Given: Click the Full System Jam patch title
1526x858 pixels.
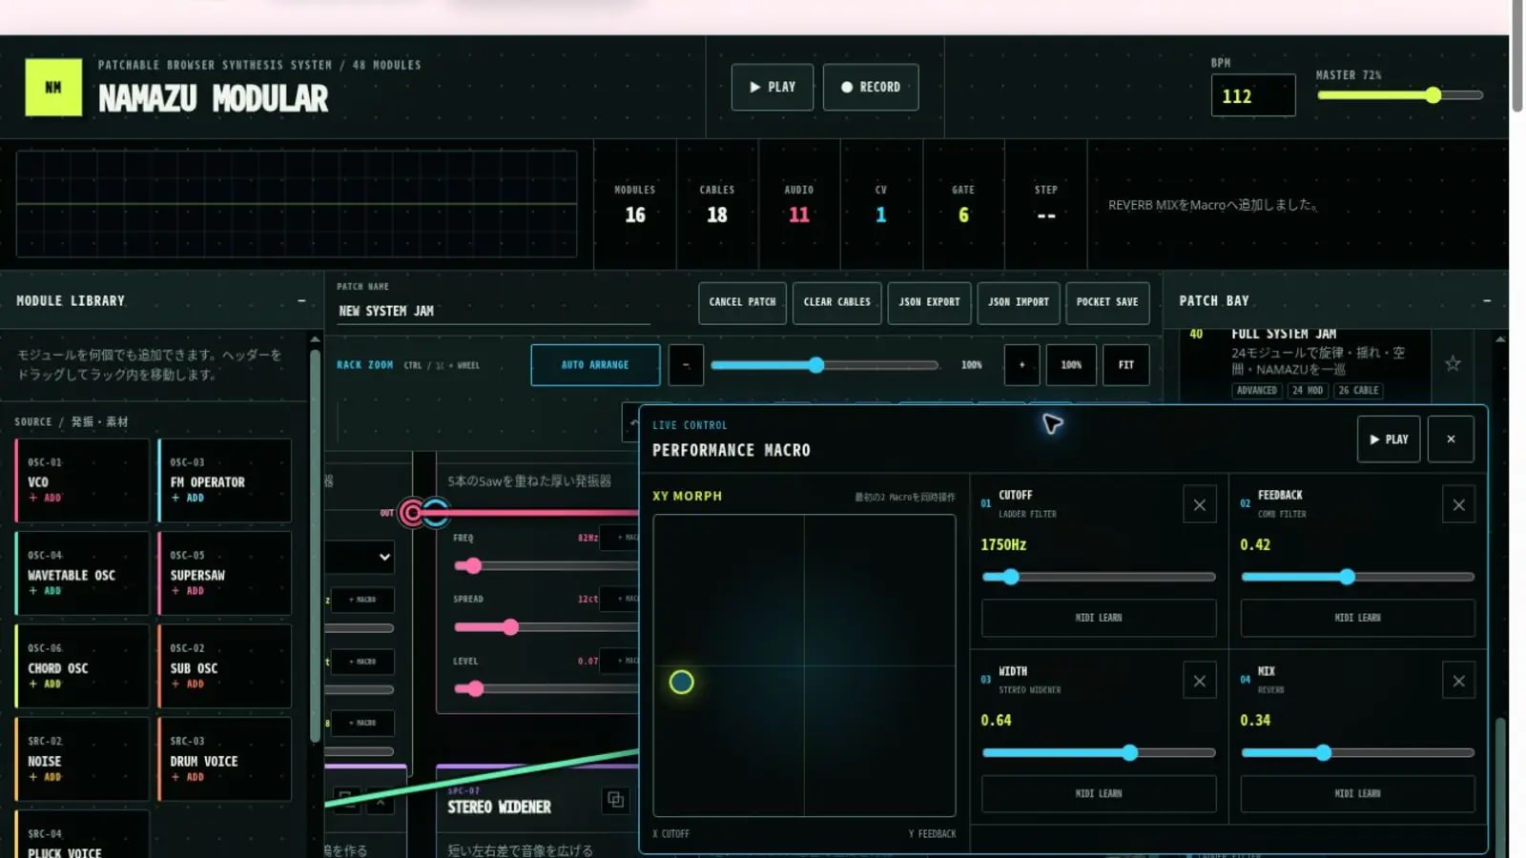Looking at the screenshot, I should [1284, 335].
